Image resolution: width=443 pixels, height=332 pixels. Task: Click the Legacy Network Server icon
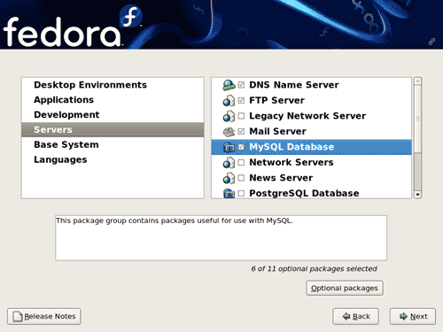(229, 116)
